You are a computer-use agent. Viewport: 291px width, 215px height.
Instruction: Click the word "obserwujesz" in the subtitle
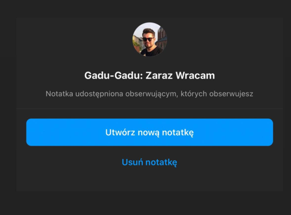231,94
